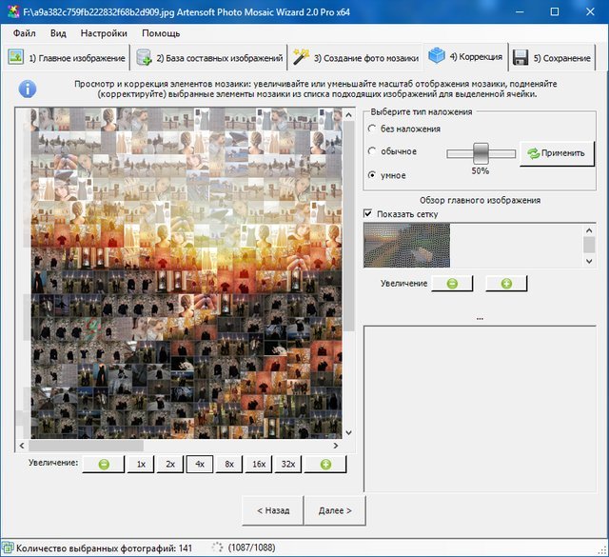Open the Настройки menu
The image size is (609, 557).
[103, 32]
